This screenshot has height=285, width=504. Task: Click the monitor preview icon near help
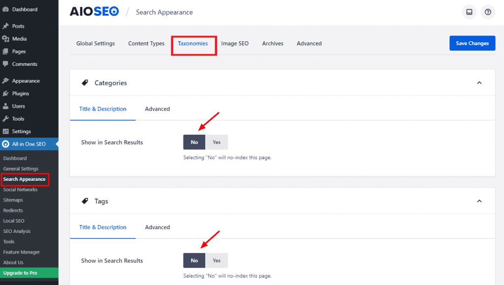click(469, 12)
